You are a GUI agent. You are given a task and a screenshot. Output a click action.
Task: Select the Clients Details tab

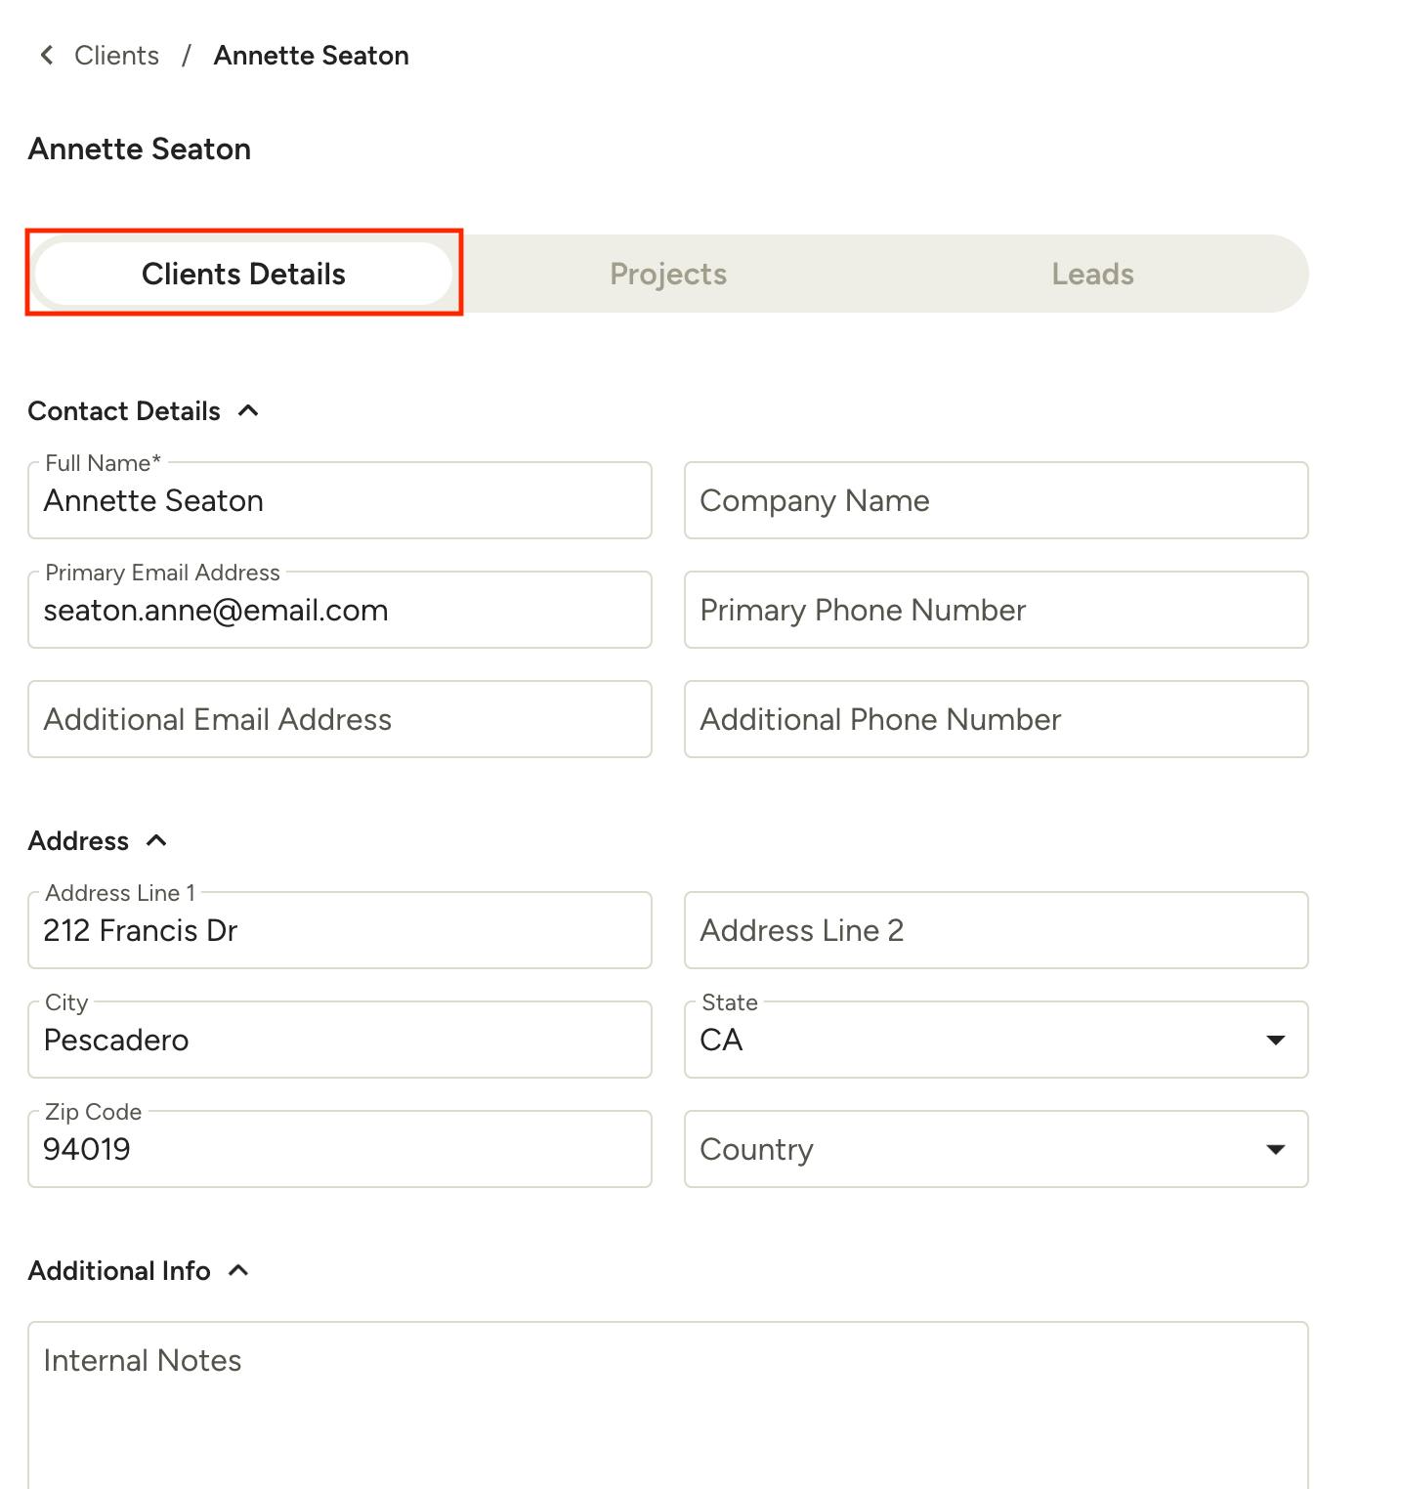243,274
